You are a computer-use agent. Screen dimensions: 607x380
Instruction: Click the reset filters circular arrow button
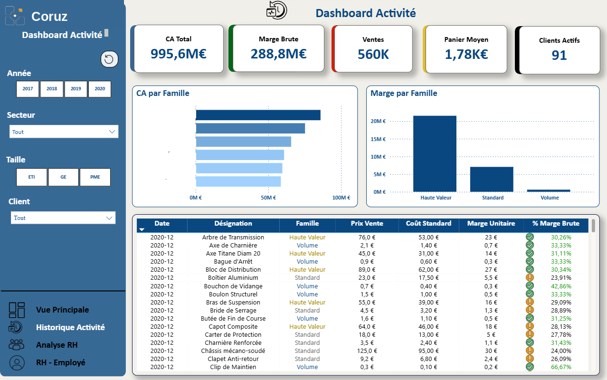(109, 59)
